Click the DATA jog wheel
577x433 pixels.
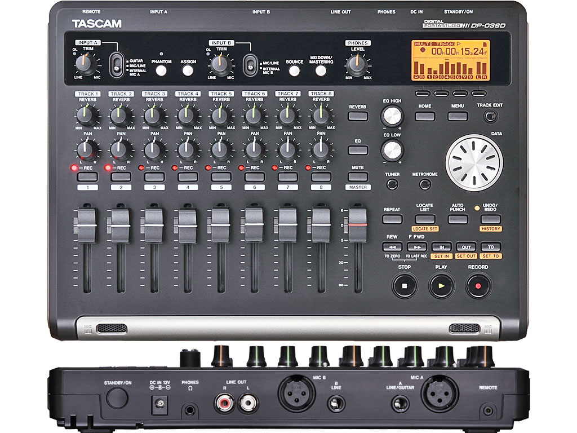[474, 162]
